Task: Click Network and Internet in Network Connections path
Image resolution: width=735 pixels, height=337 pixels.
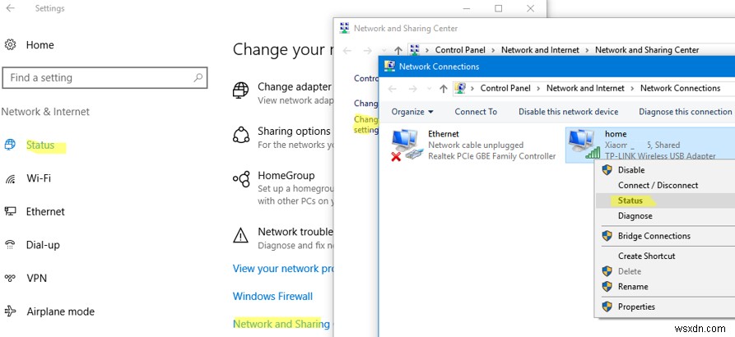Action: (x=585, y=88)
